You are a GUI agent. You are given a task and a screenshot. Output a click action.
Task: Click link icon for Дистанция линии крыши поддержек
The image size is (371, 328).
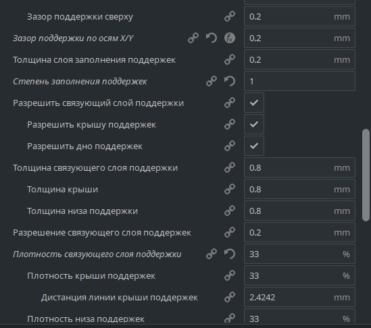[230, 297]
